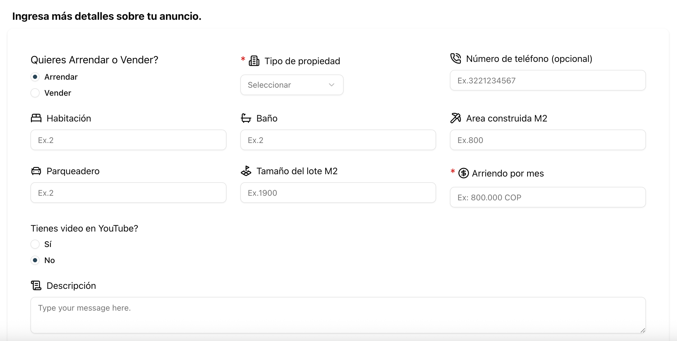Click the chevron on the Tipo de propiedad selector

click(x=332, y=85)
